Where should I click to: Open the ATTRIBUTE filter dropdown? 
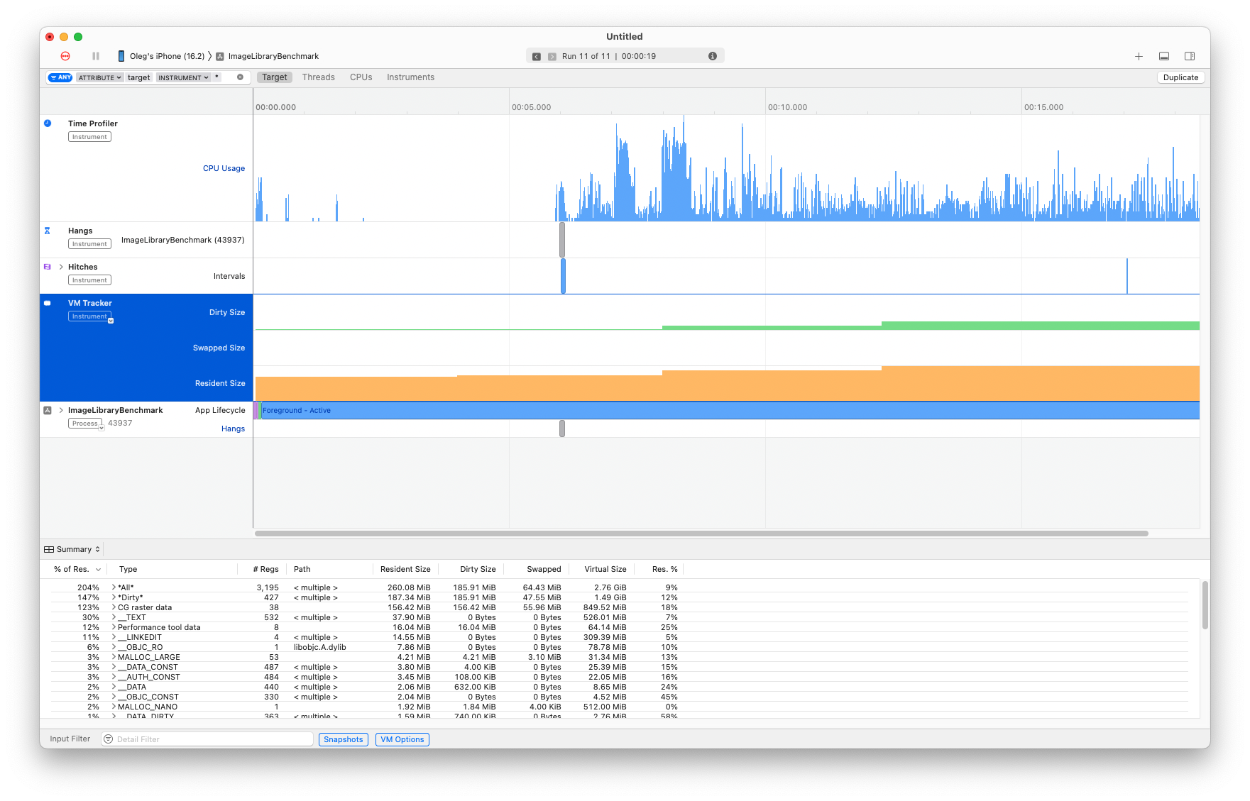pos(100,77)
